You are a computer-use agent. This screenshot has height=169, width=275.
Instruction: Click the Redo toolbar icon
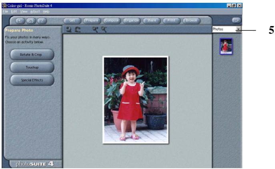(x=77, y=29)
